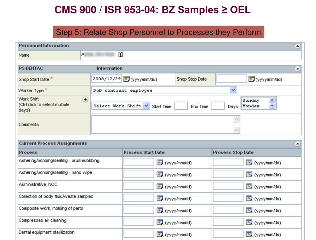The height and width of the screenshot is (240, 316).
Task: Collapse the Current Process Assignments section
Action: tap(297, 144)
